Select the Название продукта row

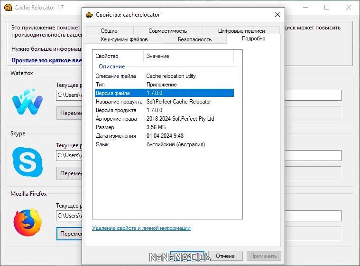coord(164,102)
